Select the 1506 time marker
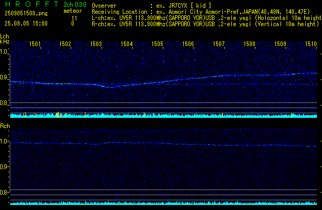The image size is (322, 210). click(x=188, y=44)
